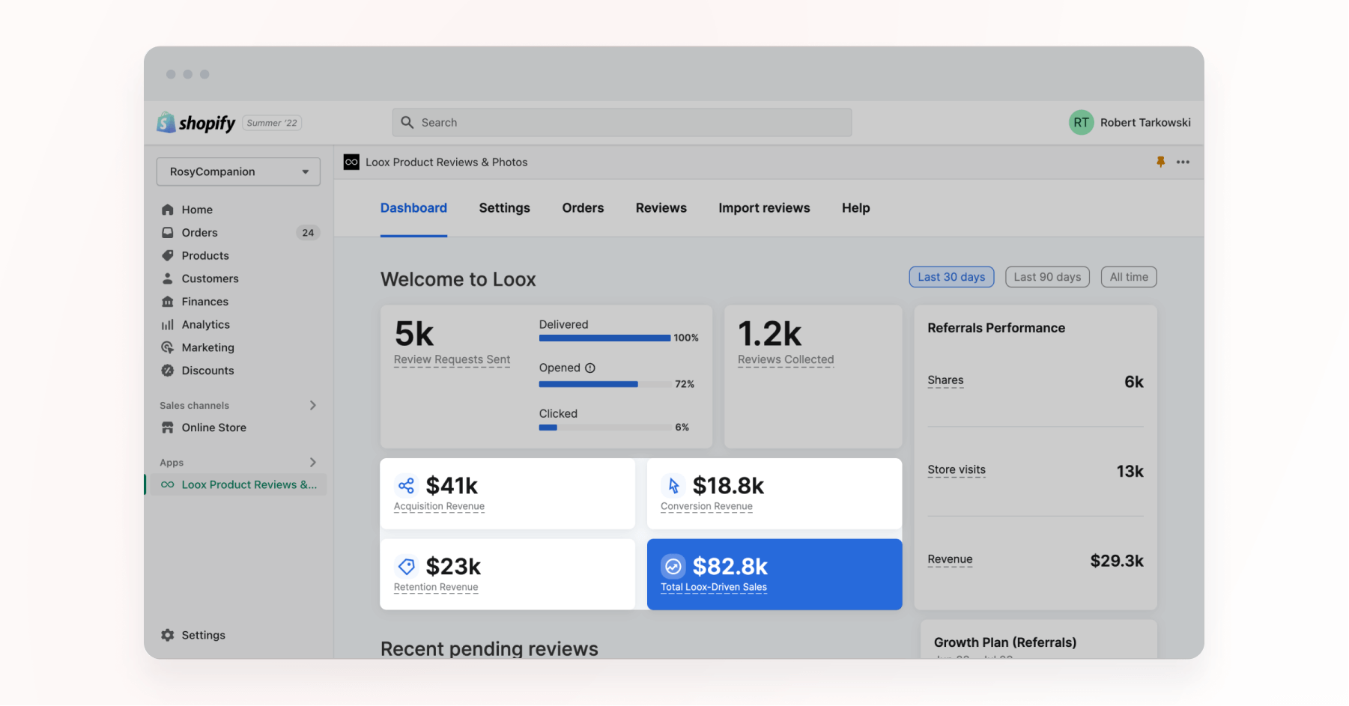The width and height of the screenshot is (1349, 706).
Task: Expand the Sales channels section
Action: pyautogui.click(x=313, y=405)
